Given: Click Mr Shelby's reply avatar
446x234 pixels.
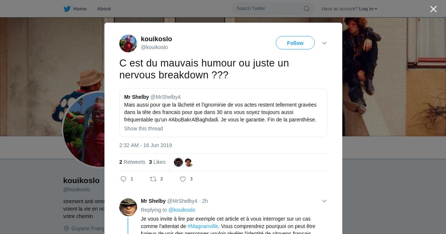Looking at the screenshot, I should [x=128, y=207].
